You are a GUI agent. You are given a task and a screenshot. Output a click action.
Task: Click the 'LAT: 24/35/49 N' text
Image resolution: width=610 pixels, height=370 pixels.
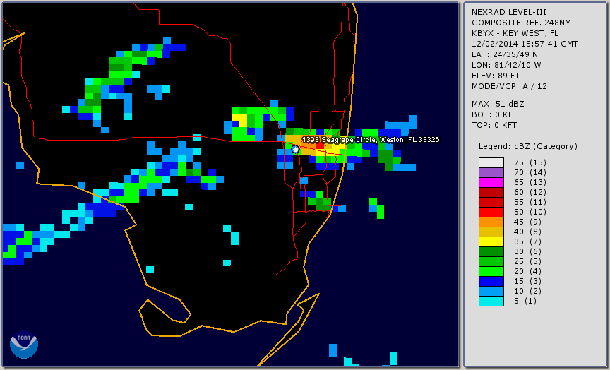[x=505, y=54]
